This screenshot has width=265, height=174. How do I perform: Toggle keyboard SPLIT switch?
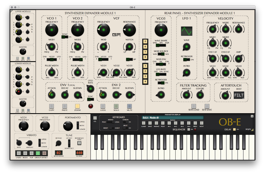126,128
